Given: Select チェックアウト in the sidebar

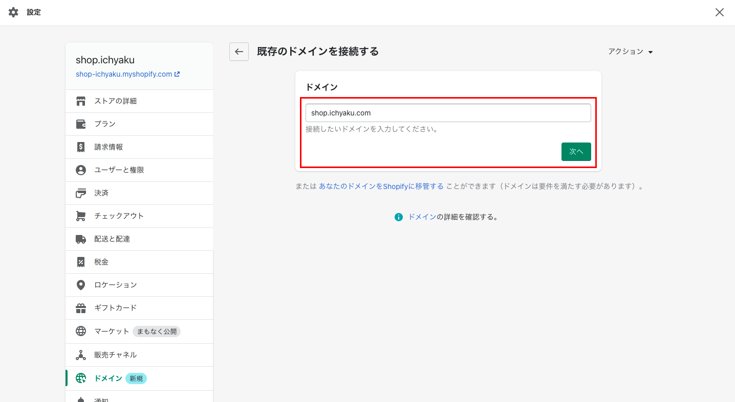Looking at the screenshot, I should click(139, 216).
